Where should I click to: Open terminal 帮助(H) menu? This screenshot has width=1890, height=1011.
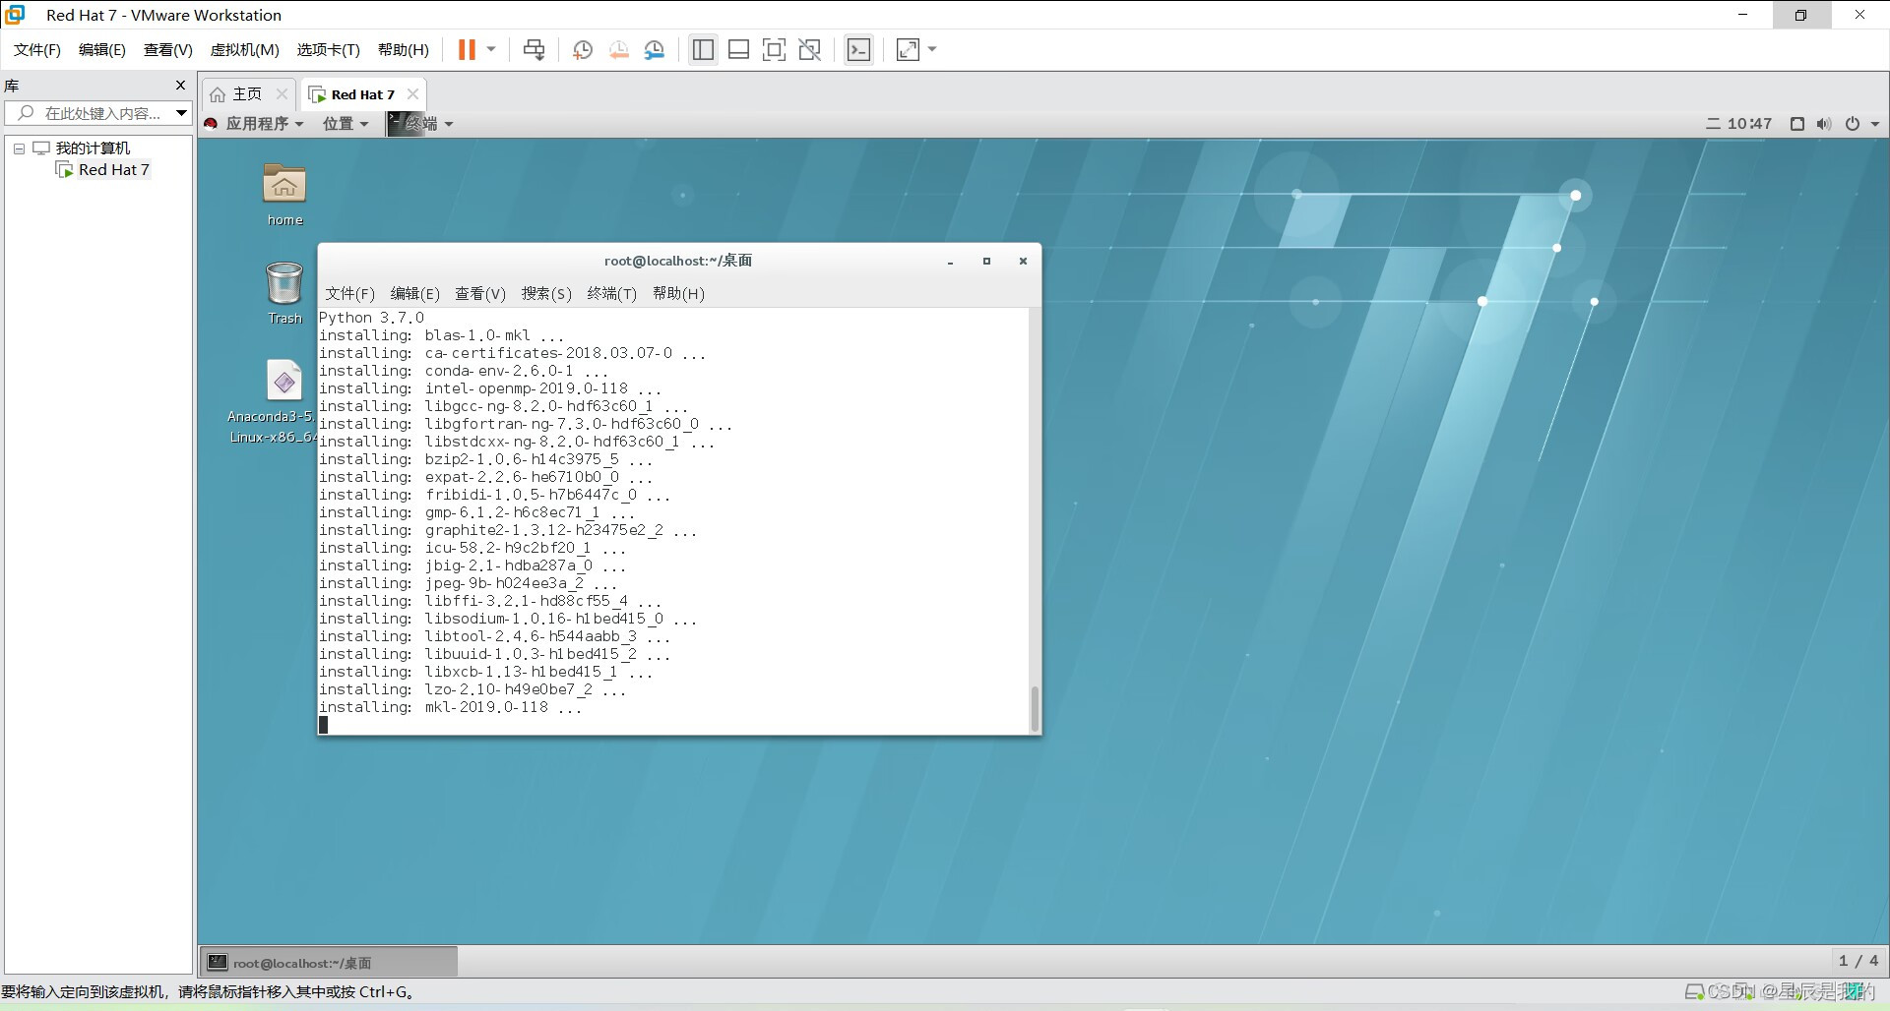678,294
